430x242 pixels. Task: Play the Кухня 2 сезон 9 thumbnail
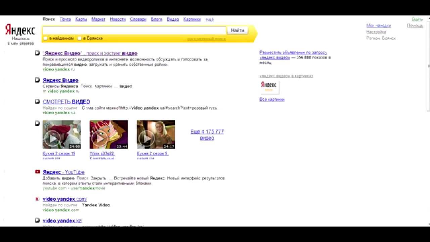156,134
